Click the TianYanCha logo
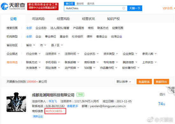 [x=13, y=6]
